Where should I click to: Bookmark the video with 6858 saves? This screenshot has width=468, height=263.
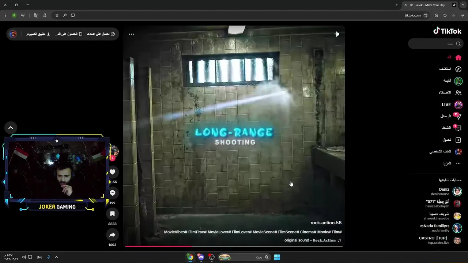(x=112, y=214)
